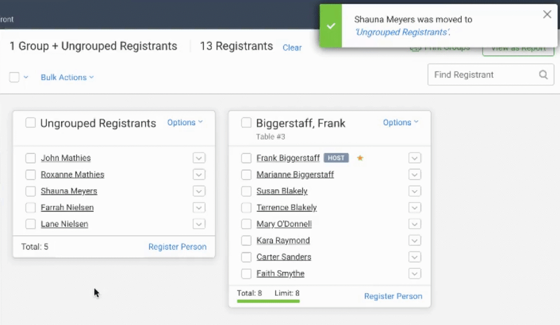The height and width of the screenshot is (325, 560).
Task: Open Options menu for Biggerstaff, Frank group
Action: point(401,123)
